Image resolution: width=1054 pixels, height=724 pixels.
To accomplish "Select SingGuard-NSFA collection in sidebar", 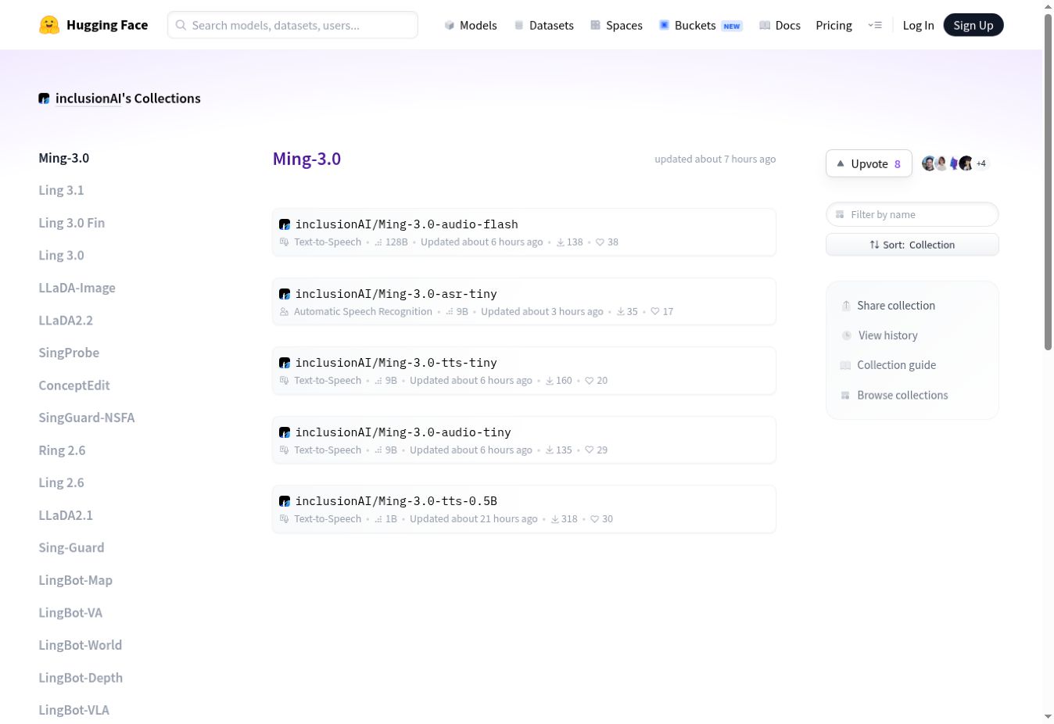I will click(87, 418).
